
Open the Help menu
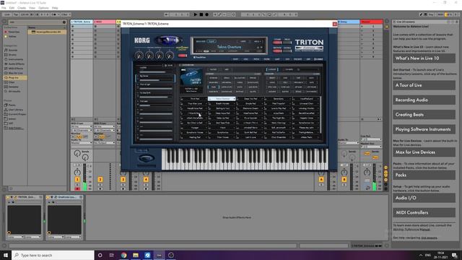tap(55, 8)
